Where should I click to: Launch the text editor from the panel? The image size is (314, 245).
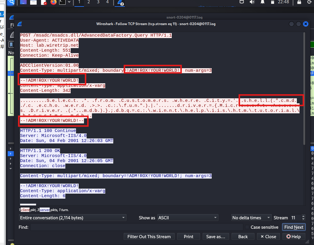pyautogui.click(x=43, y=2)
